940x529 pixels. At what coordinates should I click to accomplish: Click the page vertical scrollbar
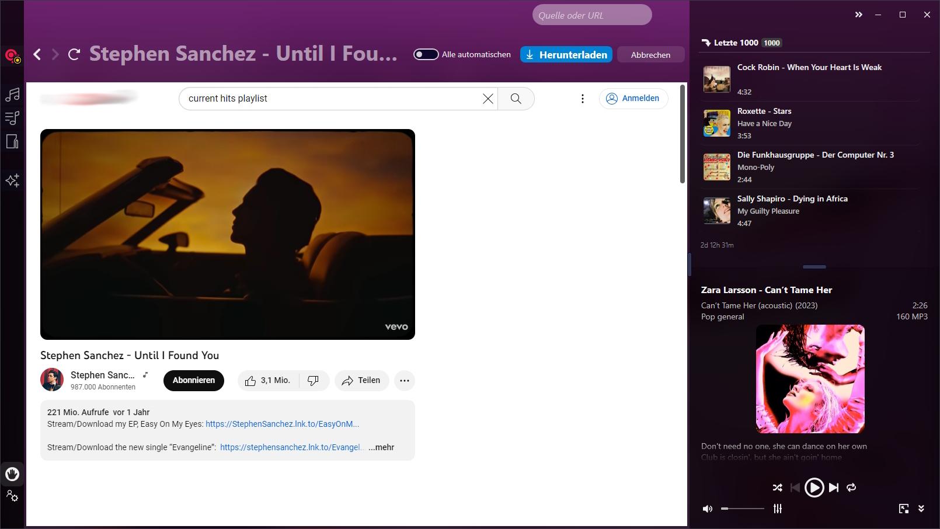pyautogui.click(x=683, y=134)
